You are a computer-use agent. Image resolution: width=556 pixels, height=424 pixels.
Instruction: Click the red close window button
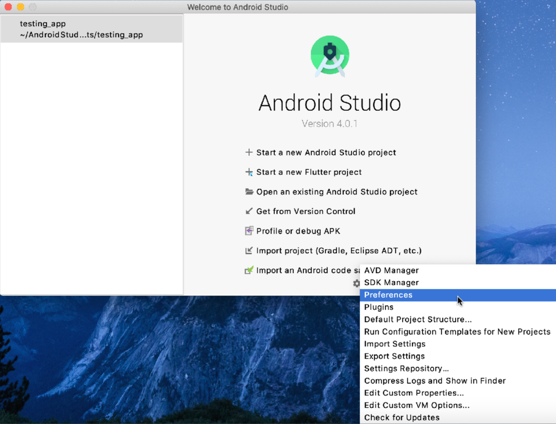coord(8,7)
